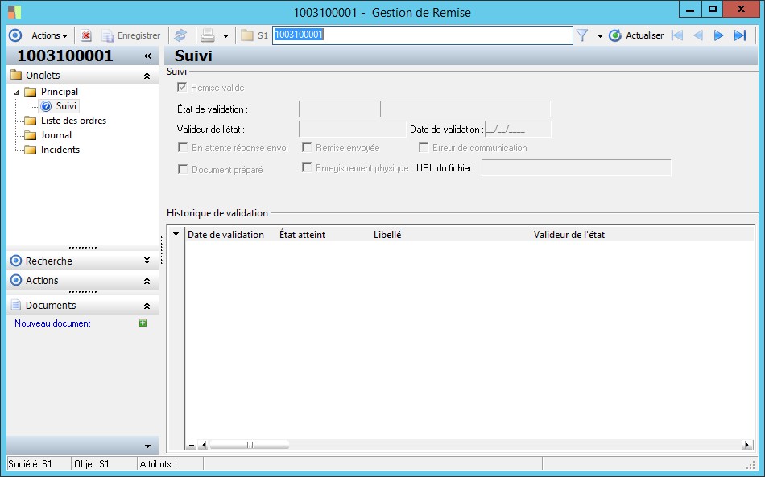Image resolution: width=765 pixels, height=477 pixels.
Task: Toggle the Document préparé checkbox
Action: [183, 170]
